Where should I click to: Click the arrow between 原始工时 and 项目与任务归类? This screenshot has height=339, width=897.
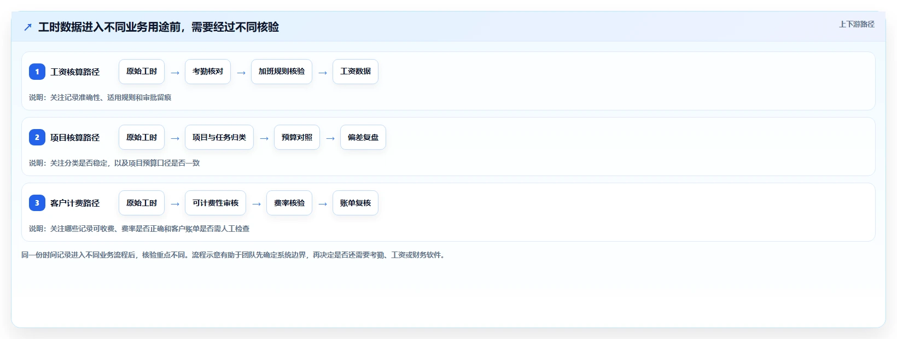tap(175, 138)
